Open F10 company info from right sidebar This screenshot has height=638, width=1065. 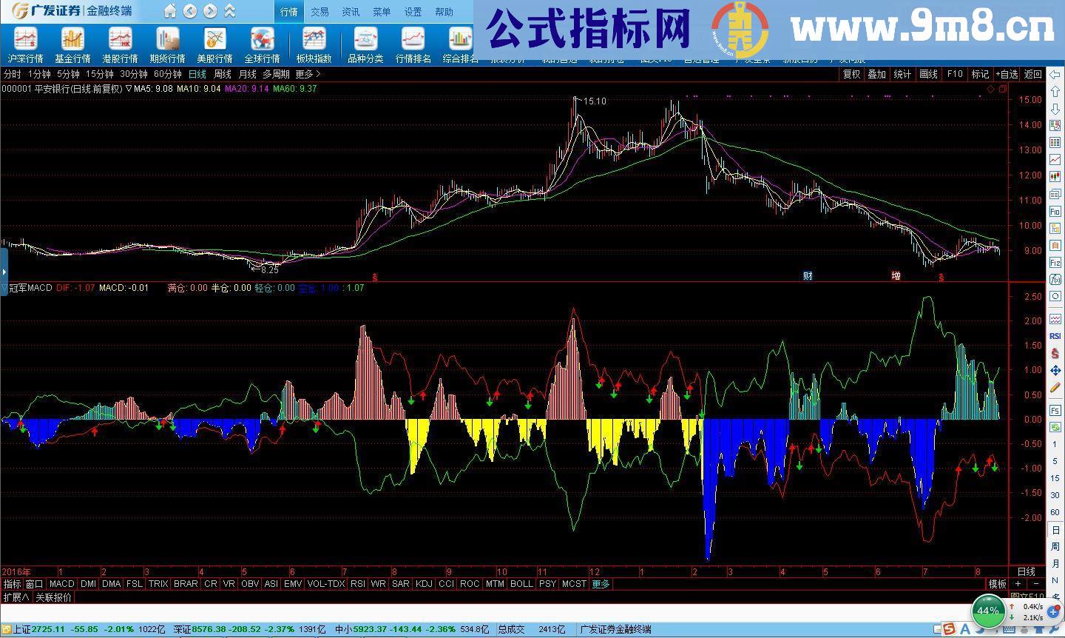1055,211
